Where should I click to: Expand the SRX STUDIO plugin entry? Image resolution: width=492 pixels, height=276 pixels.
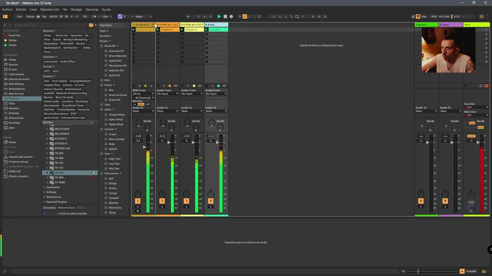tap(48, 129)
